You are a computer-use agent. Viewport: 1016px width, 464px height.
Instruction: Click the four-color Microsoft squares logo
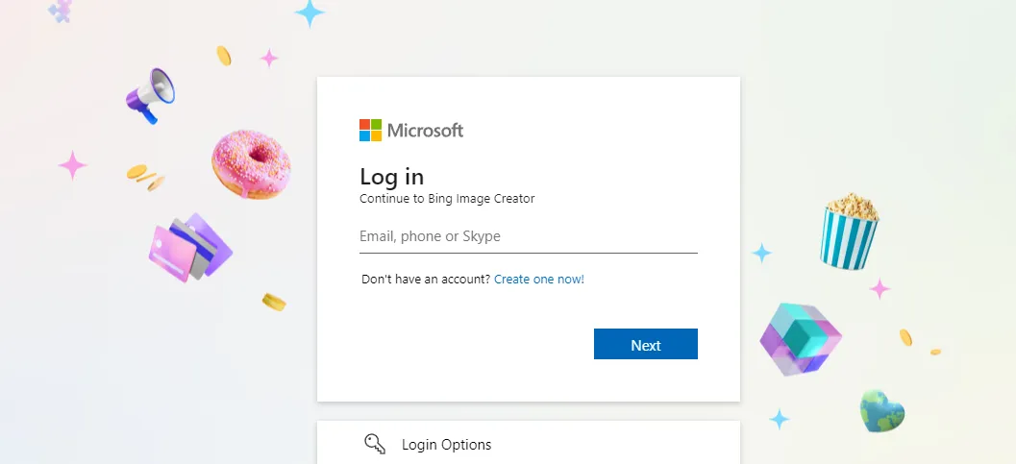pyautogui.click(x=371, y=130)
